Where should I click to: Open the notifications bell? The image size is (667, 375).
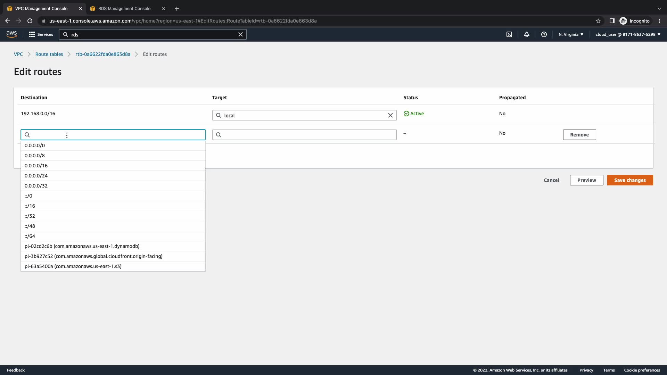tap(527, 34)
